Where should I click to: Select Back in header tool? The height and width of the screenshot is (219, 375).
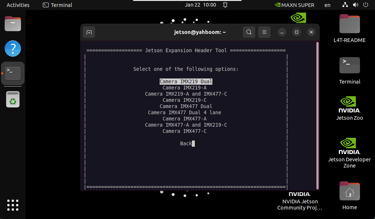point(186,144)
